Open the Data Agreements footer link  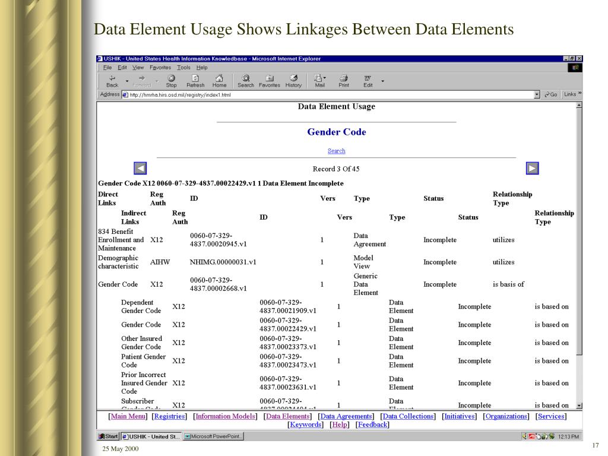pyautogui.click(x=346, y=416)
